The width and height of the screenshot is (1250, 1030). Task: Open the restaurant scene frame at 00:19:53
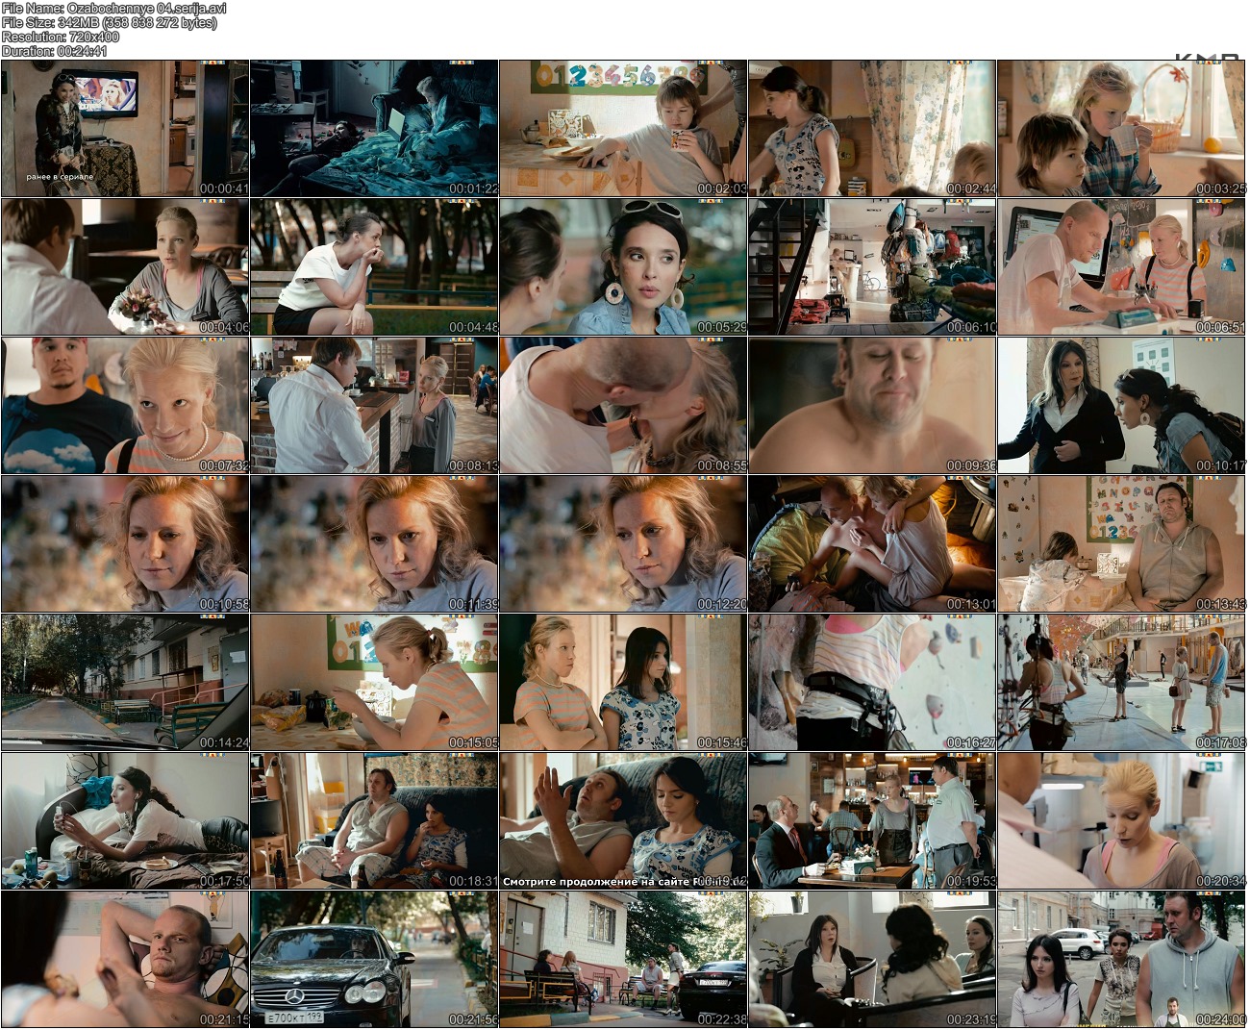[x=872, y=821]
